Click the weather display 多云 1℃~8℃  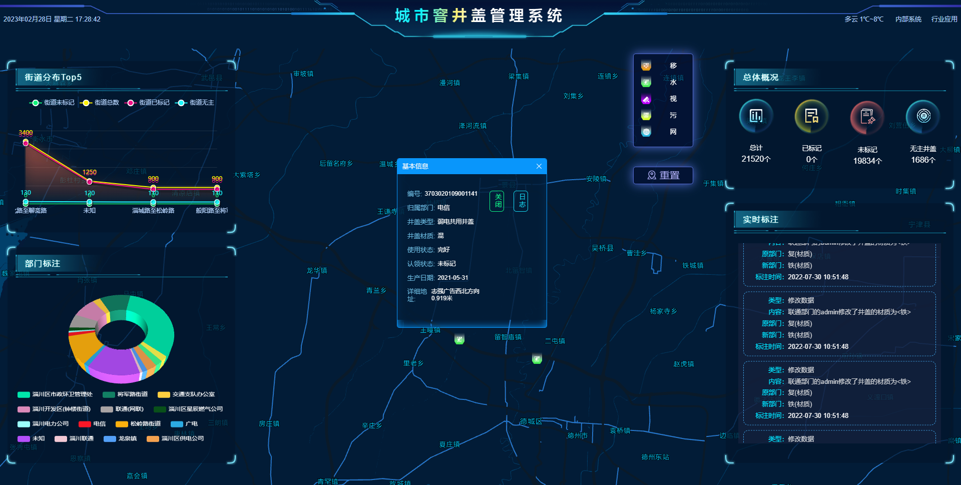point(864,19)
